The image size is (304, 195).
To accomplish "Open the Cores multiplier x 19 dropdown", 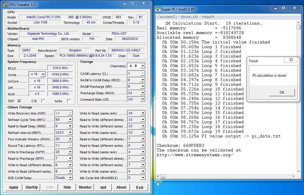I will pyautogui.click(x=43, y=74).
